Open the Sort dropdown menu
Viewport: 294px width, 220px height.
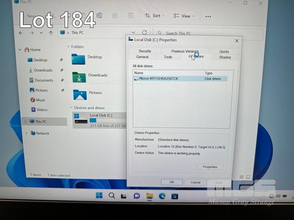pyautogui.click(x=155, y=16)
